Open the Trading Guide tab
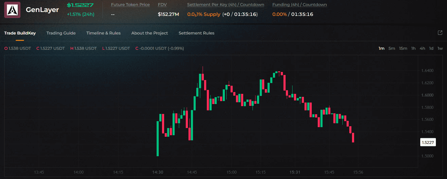The image size is (447, 179). pyautogui.click(x=61, y=33)
